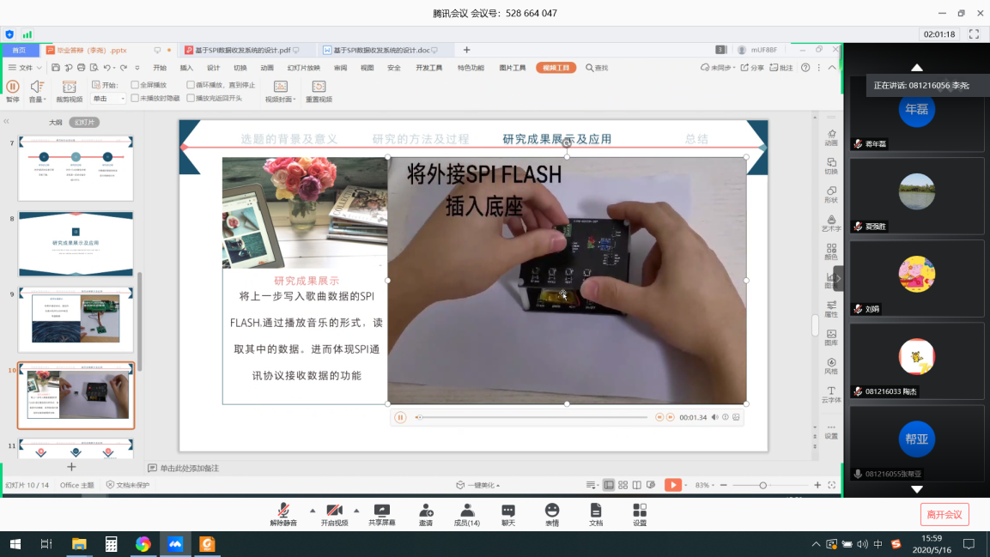Click the 离开会议 button

click(944, 514)
